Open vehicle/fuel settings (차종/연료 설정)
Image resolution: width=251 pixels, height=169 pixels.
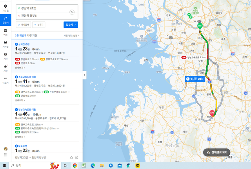click(71, 36)
